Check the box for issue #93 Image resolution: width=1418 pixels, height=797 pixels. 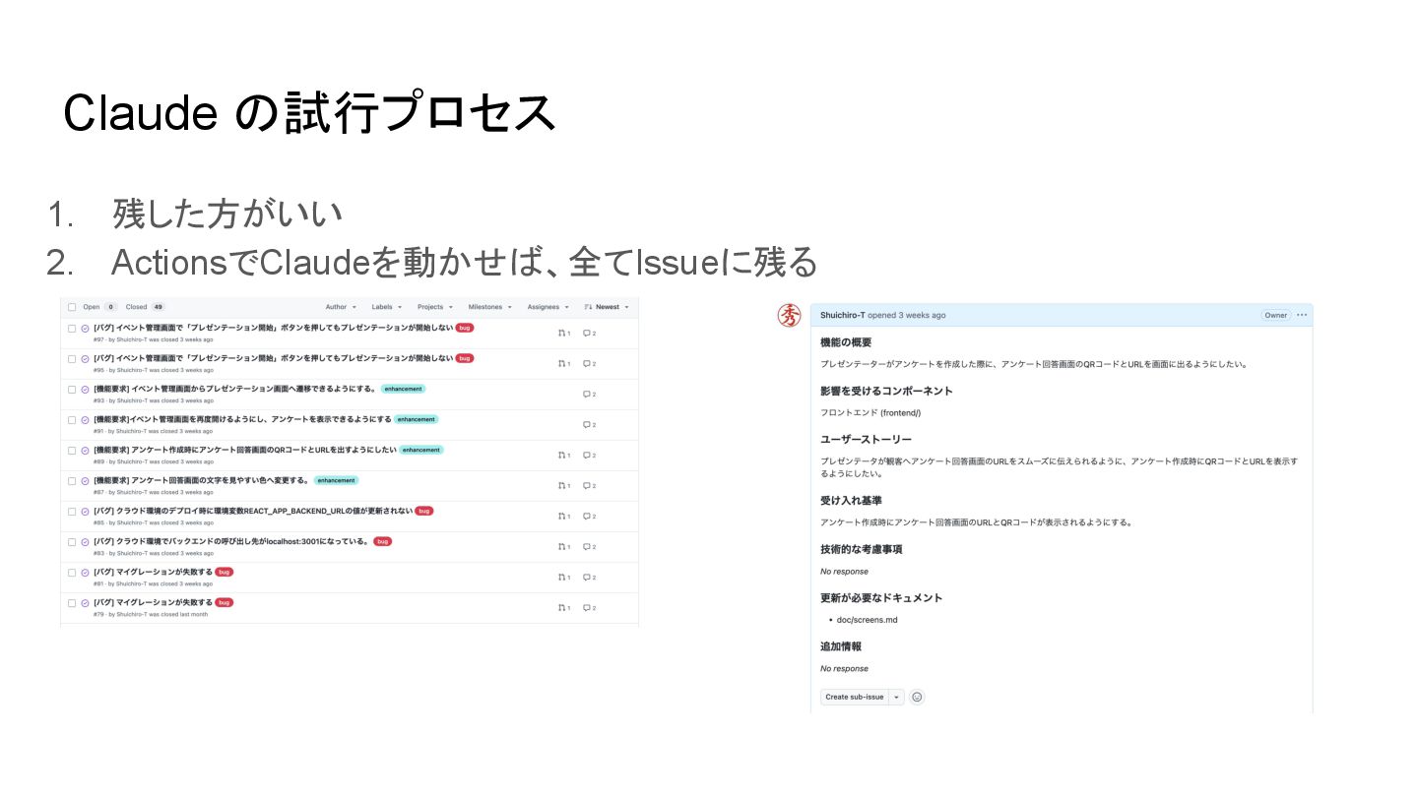click(x=72, y=390)
